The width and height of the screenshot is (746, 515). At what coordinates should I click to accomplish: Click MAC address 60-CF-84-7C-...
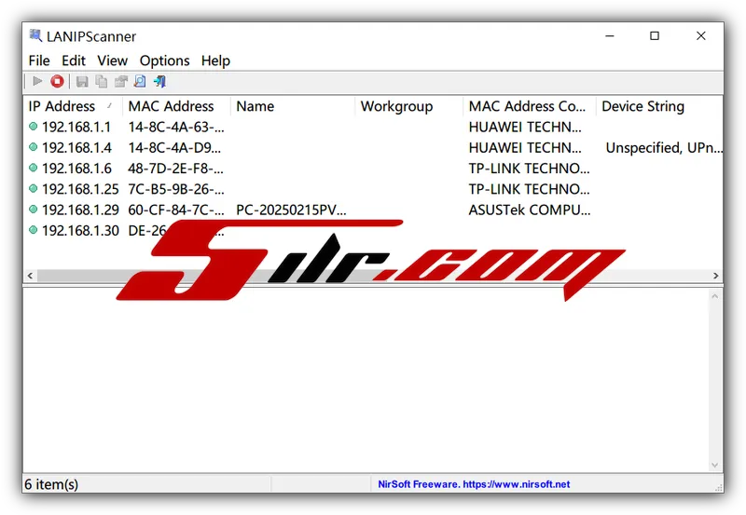tap(176, 210)
